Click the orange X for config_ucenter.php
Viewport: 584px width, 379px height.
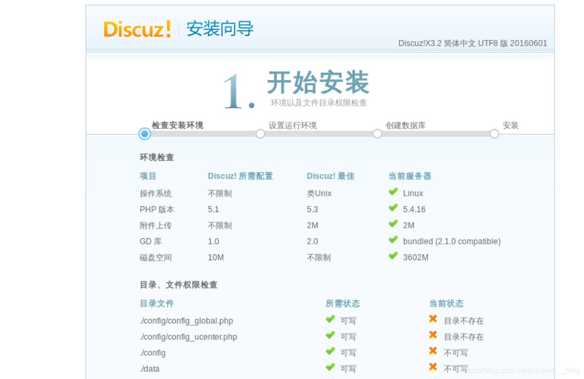point(433,335)
